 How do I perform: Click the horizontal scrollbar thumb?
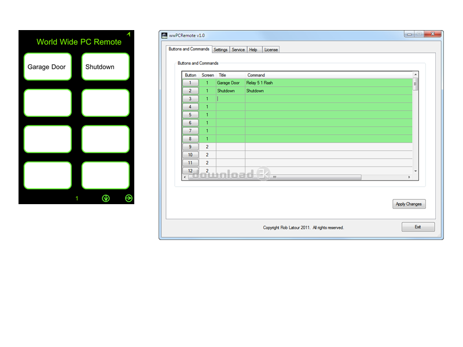(x=274, y=177)
